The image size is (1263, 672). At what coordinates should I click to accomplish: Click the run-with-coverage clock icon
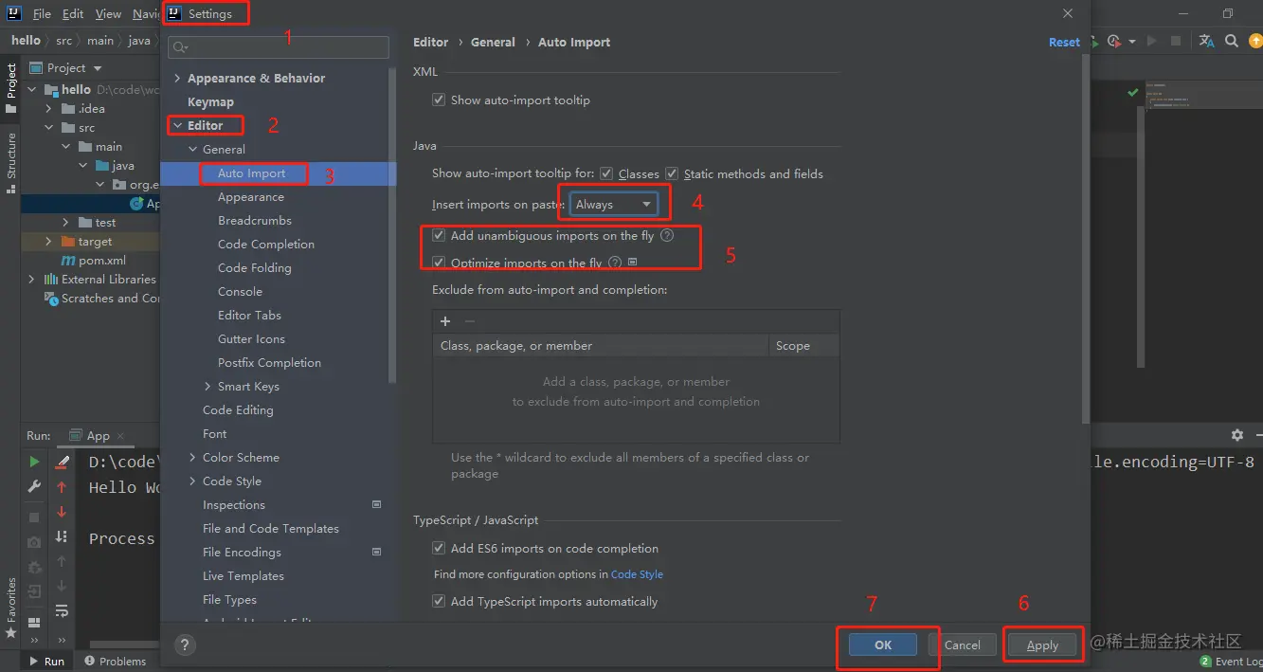tap(1114, 41)
